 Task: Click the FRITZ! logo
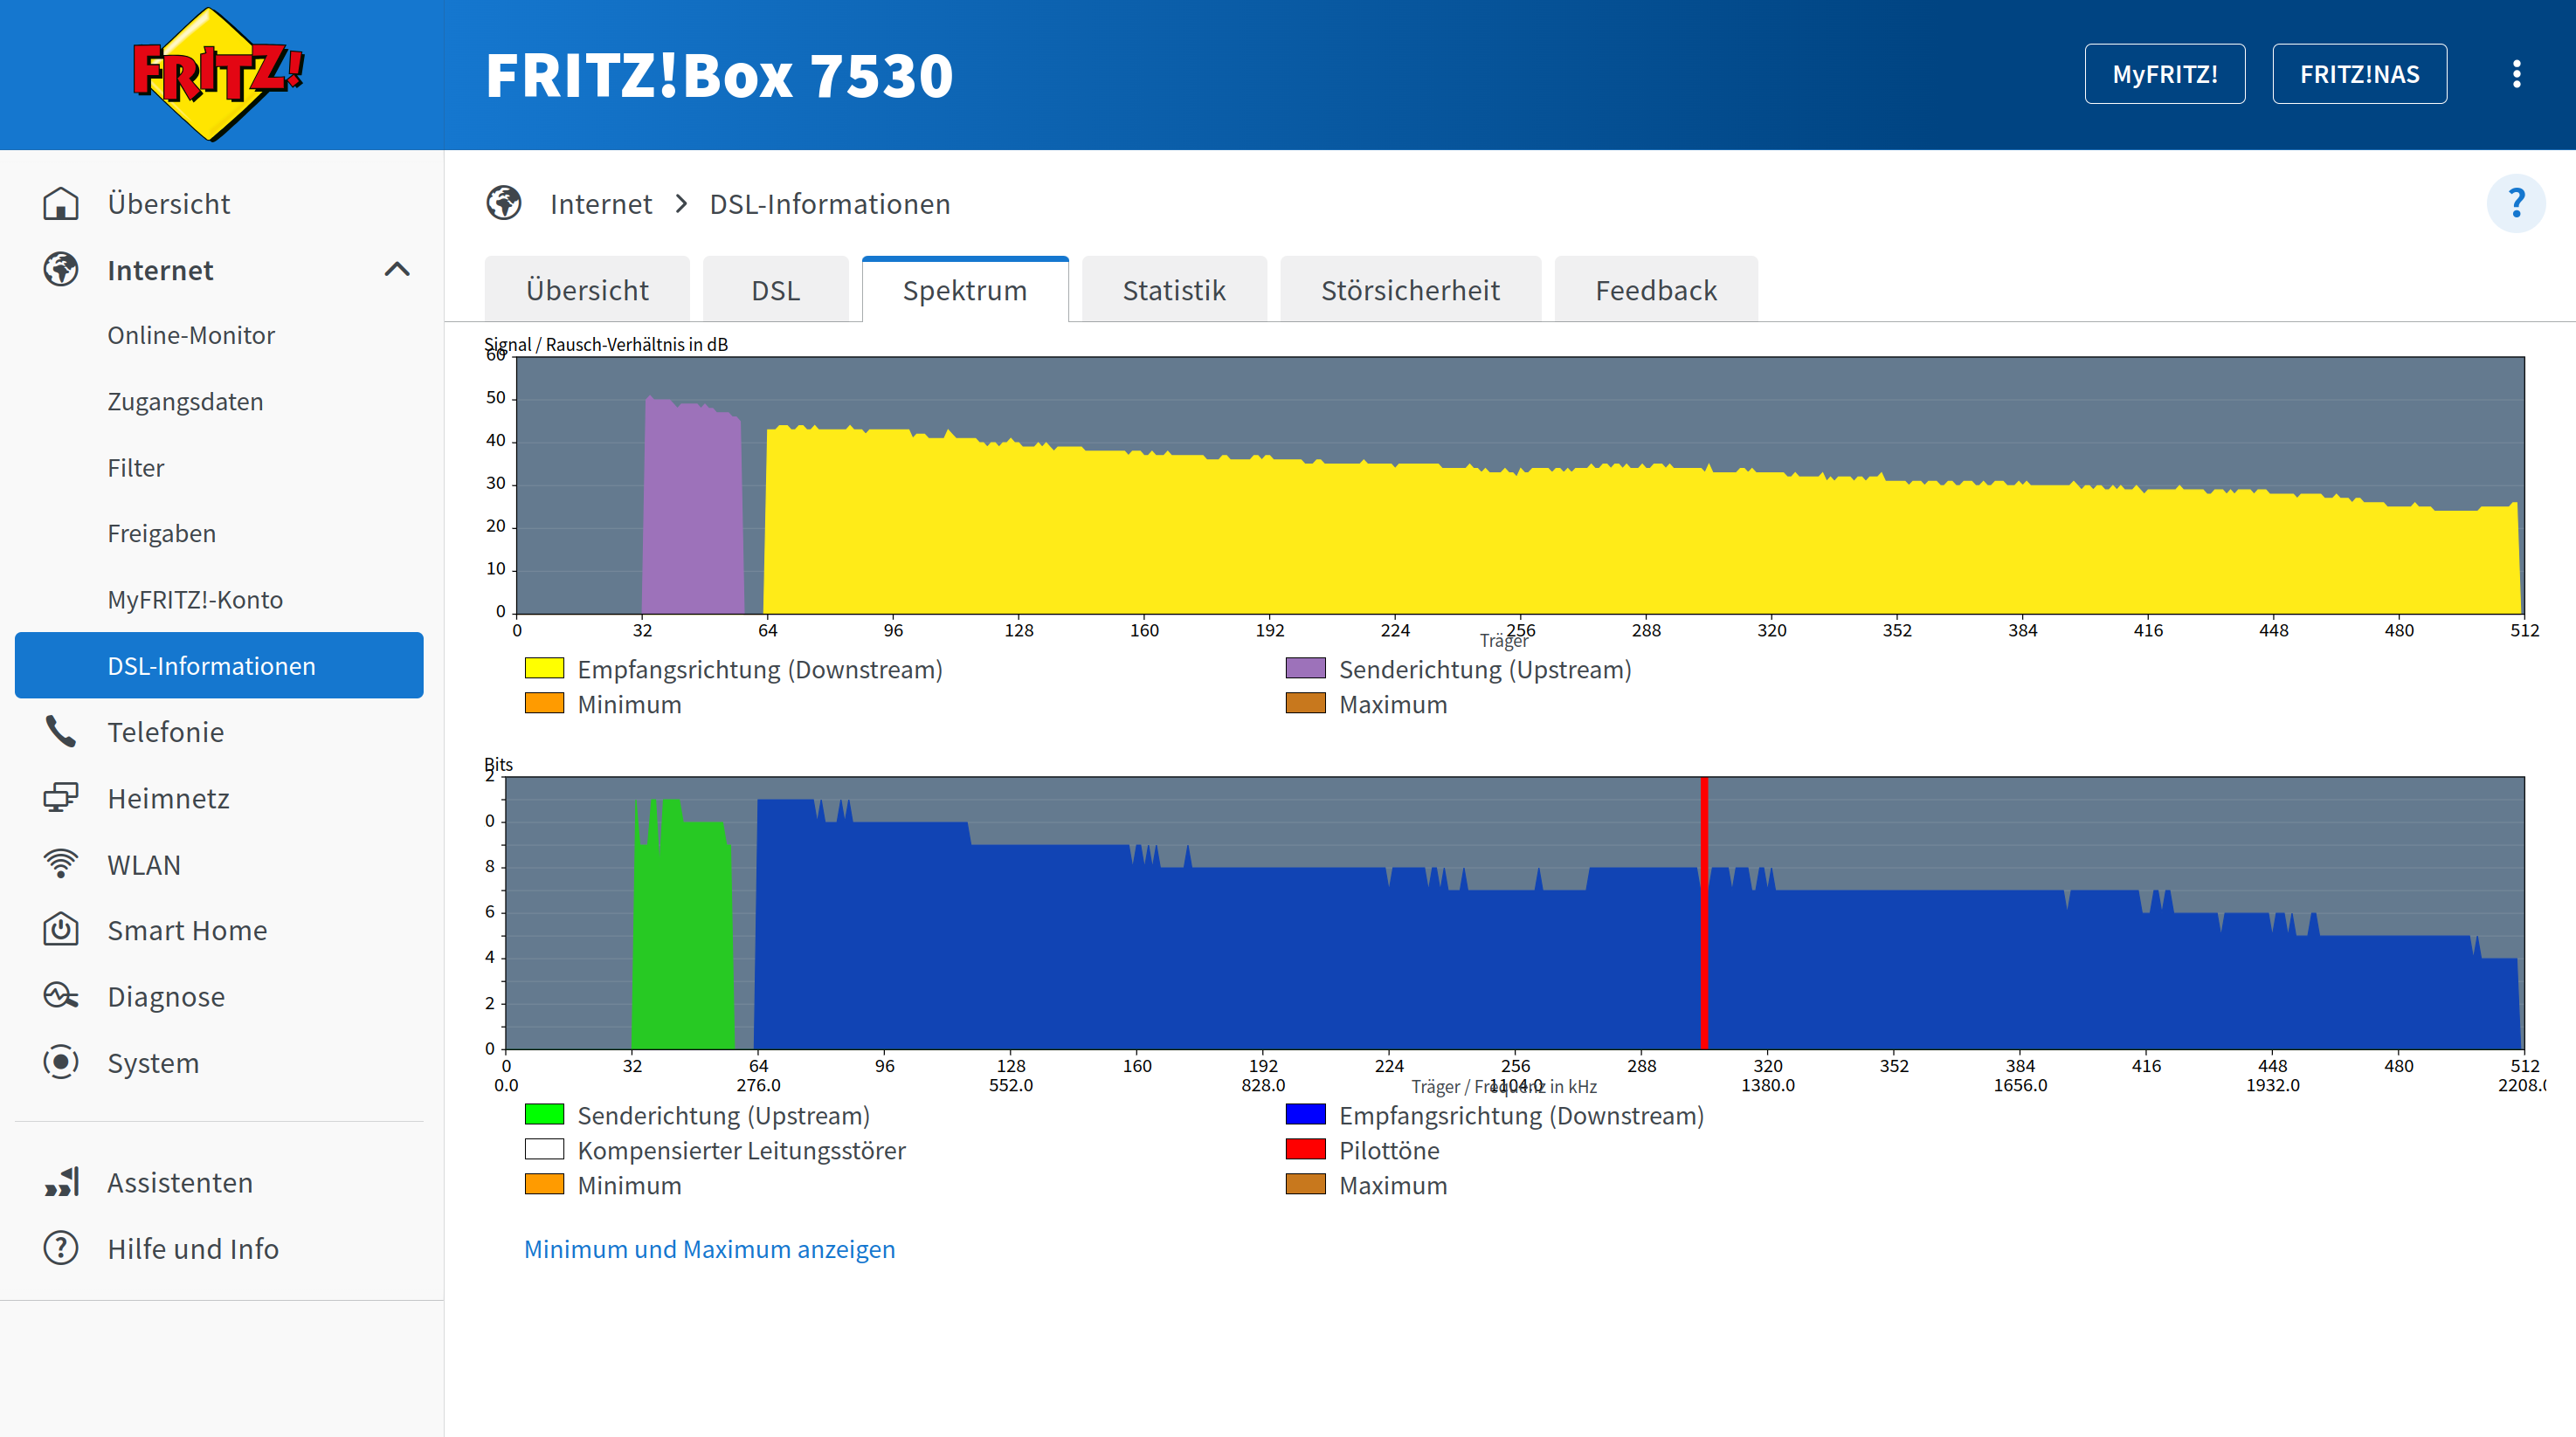pos(218,74)
